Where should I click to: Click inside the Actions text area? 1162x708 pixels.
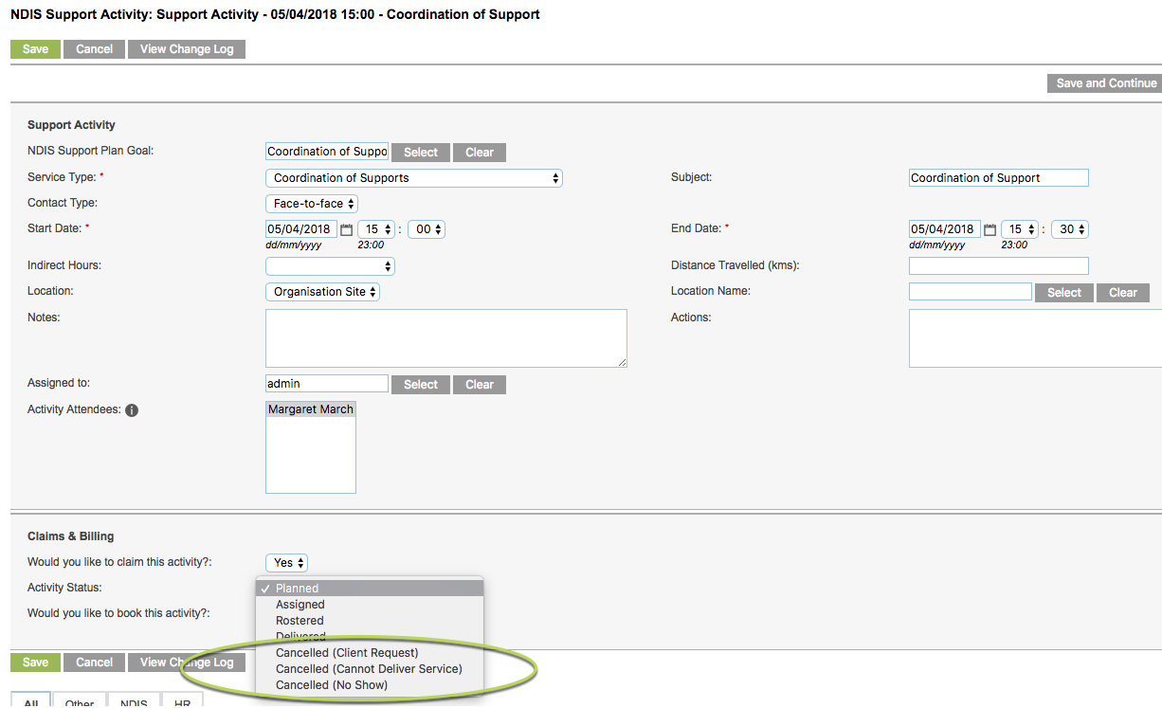coord(1035,338)
